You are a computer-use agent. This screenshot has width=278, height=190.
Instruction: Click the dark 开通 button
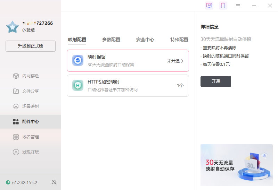point(216,81)
